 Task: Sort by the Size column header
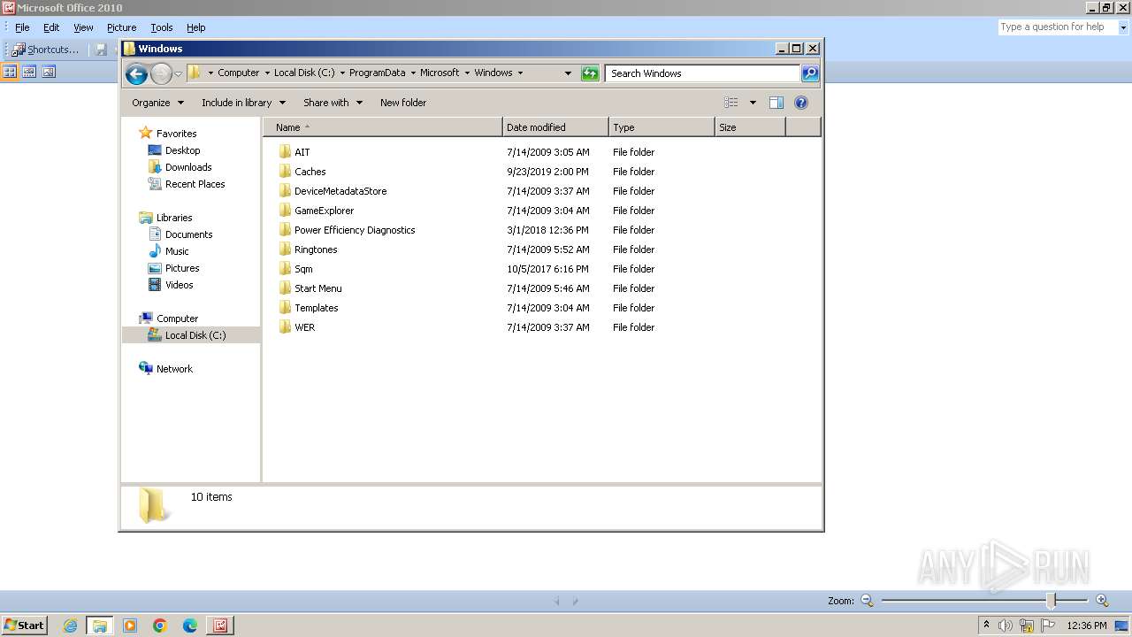[x=750, y=127]
